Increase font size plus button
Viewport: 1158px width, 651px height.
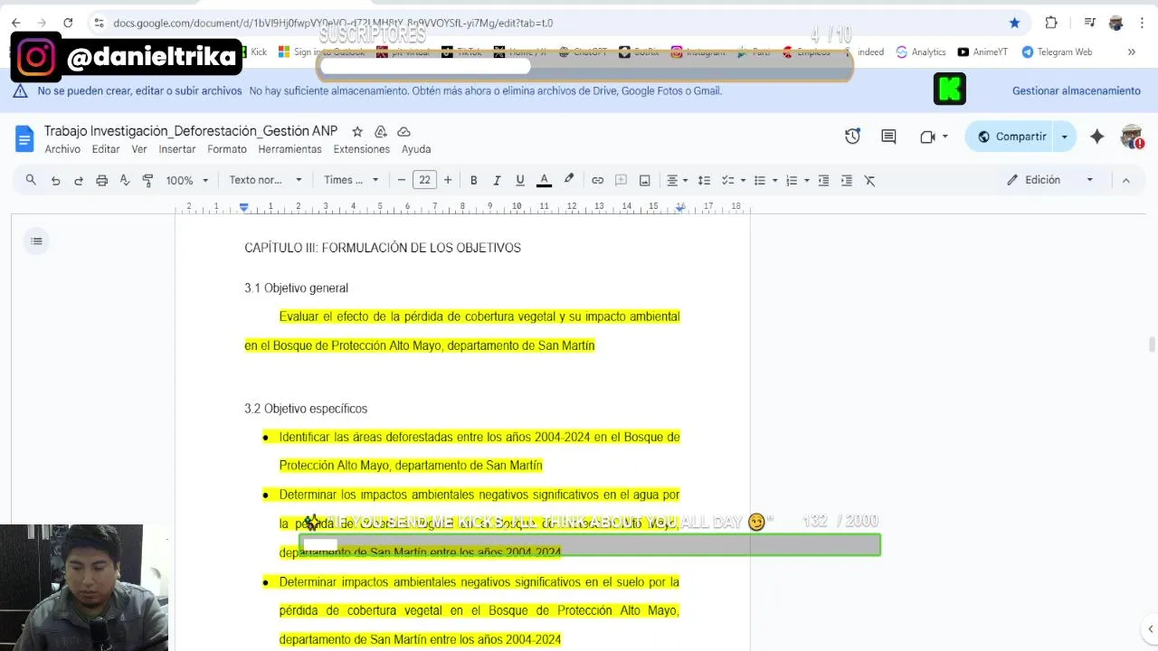coord(447,180)
